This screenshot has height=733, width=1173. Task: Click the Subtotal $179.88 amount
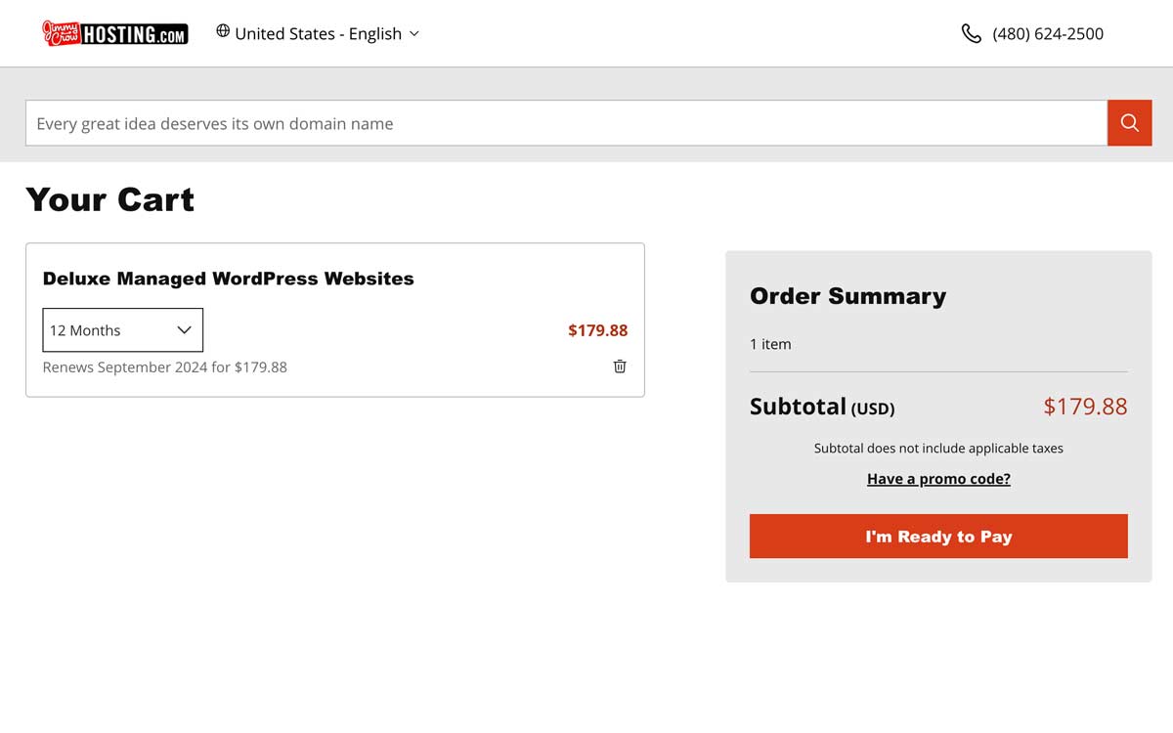click(1085, 407)
